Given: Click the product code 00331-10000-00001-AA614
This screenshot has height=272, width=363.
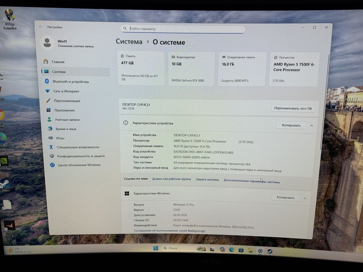Looking at the screenshot, I should pyautogui.click(x=191, y=157).
